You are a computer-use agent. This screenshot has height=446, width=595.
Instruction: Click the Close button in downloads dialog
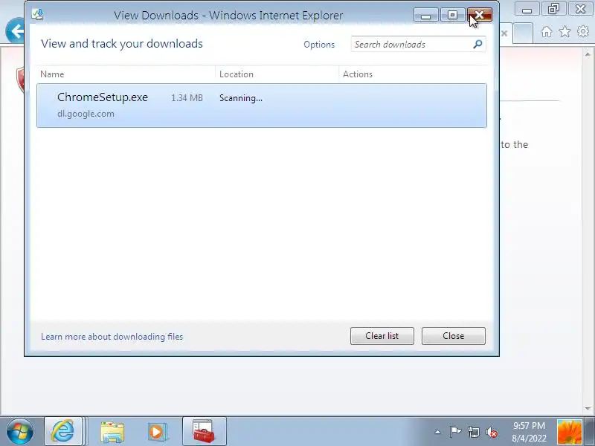(454, 336)
